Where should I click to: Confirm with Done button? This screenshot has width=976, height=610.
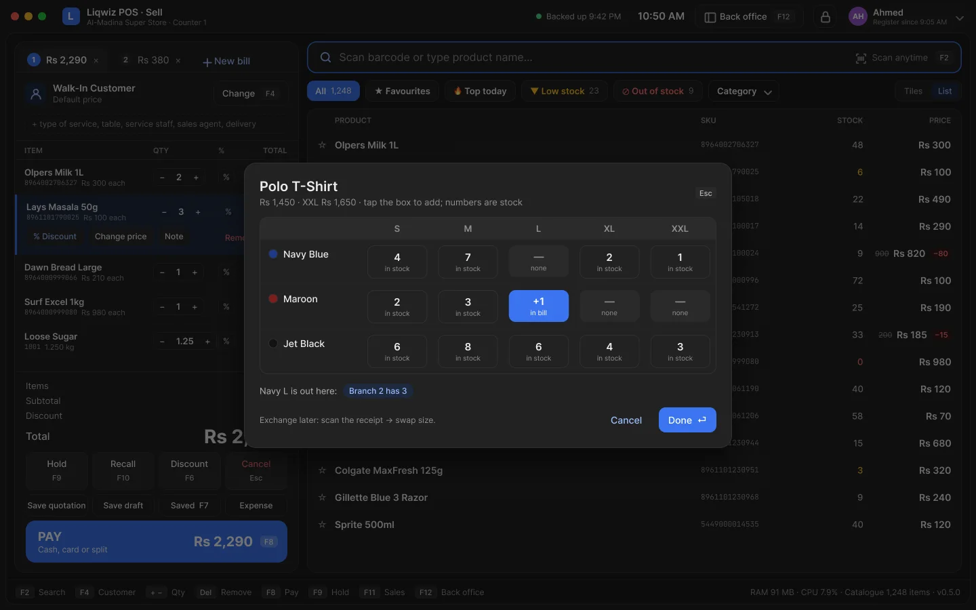[687, 420]
